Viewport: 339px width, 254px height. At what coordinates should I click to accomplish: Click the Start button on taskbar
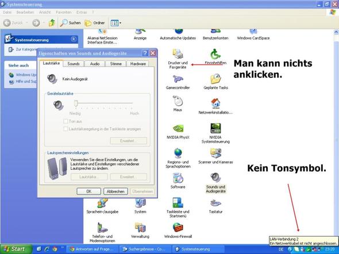point(16,249)
